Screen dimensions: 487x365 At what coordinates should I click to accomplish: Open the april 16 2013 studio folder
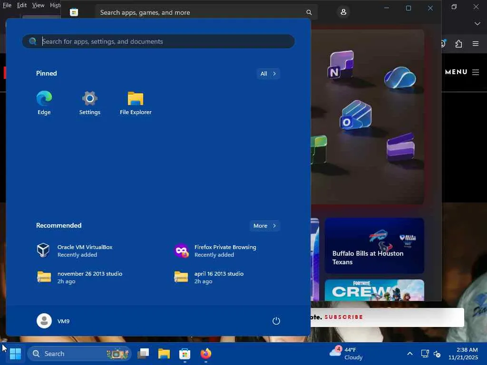[209, 277]
